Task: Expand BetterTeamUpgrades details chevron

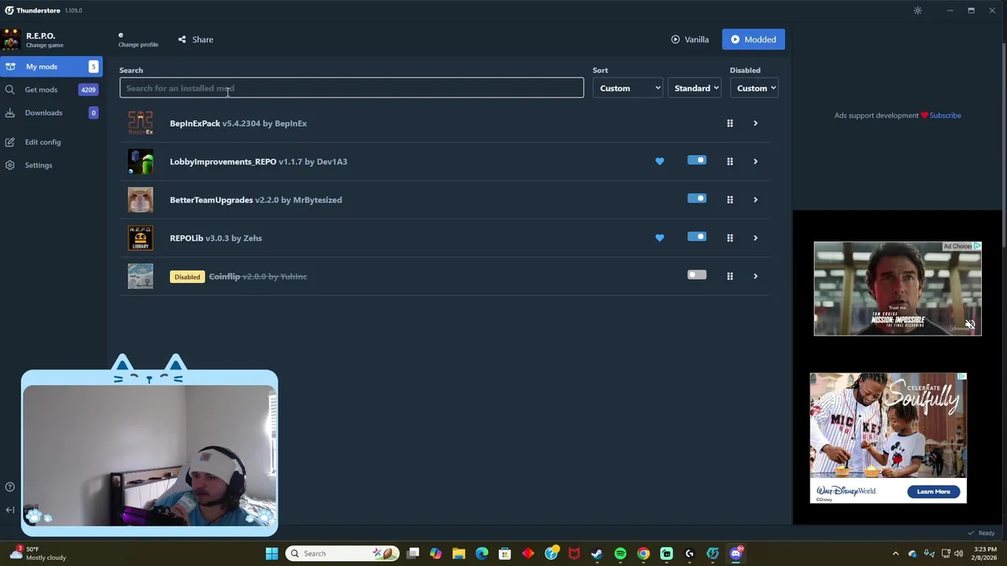Action: click(755, 200)
